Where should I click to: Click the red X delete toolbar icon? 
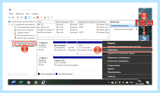pos(38,18)
